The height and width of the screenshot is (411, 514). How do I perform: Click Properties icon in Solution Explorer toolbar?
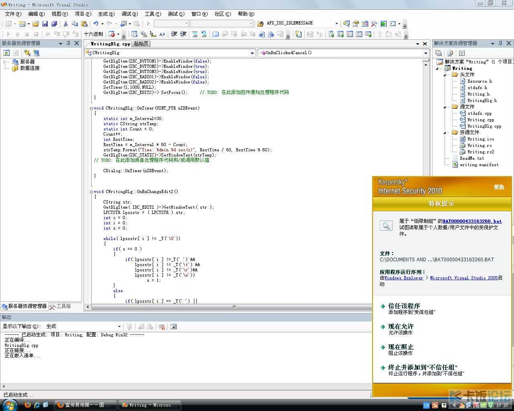click(x=439, y=53)
